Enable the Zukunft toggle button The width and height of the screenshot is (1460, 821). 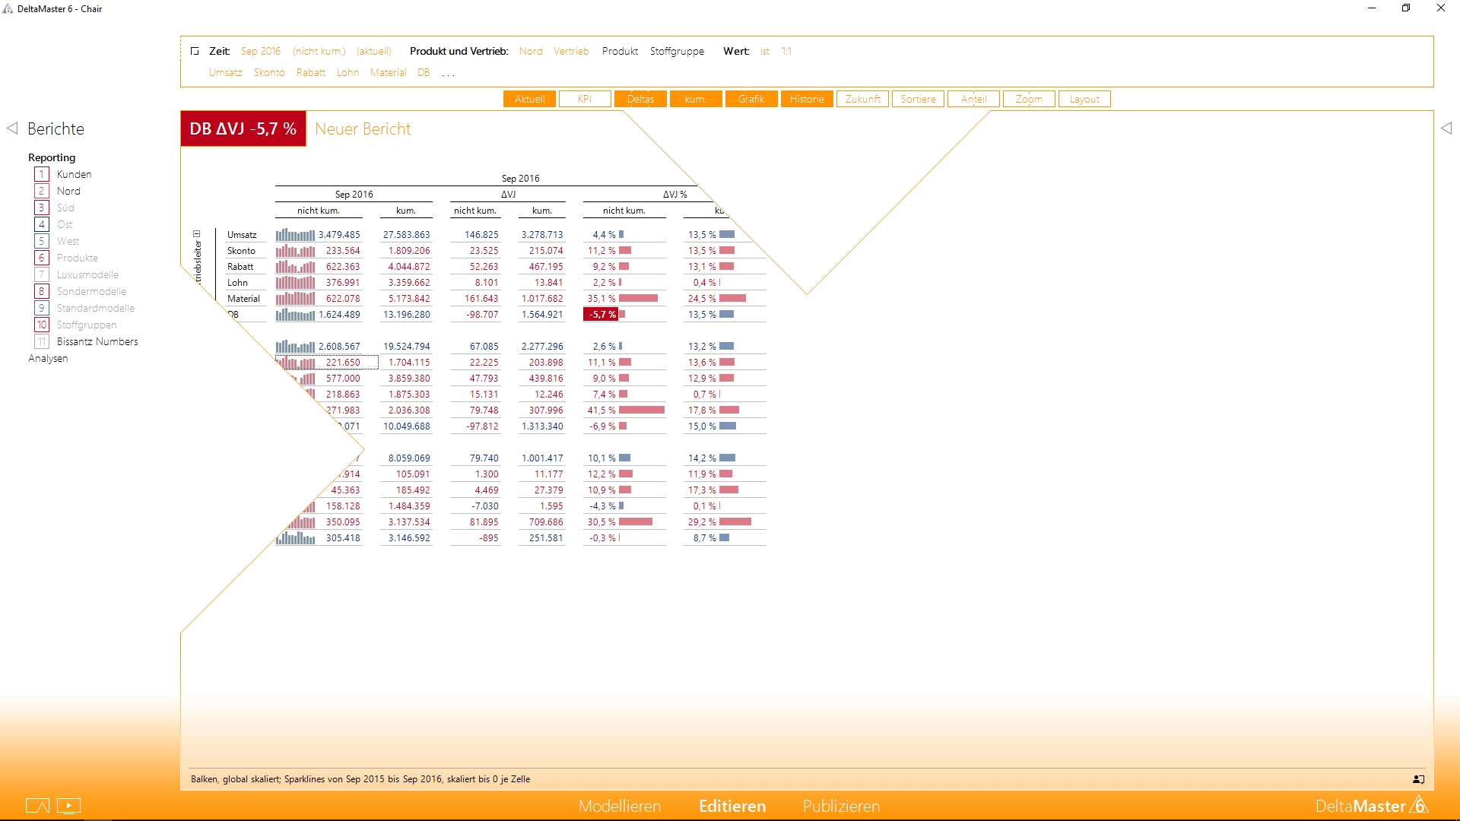click(x=862, y=99)
